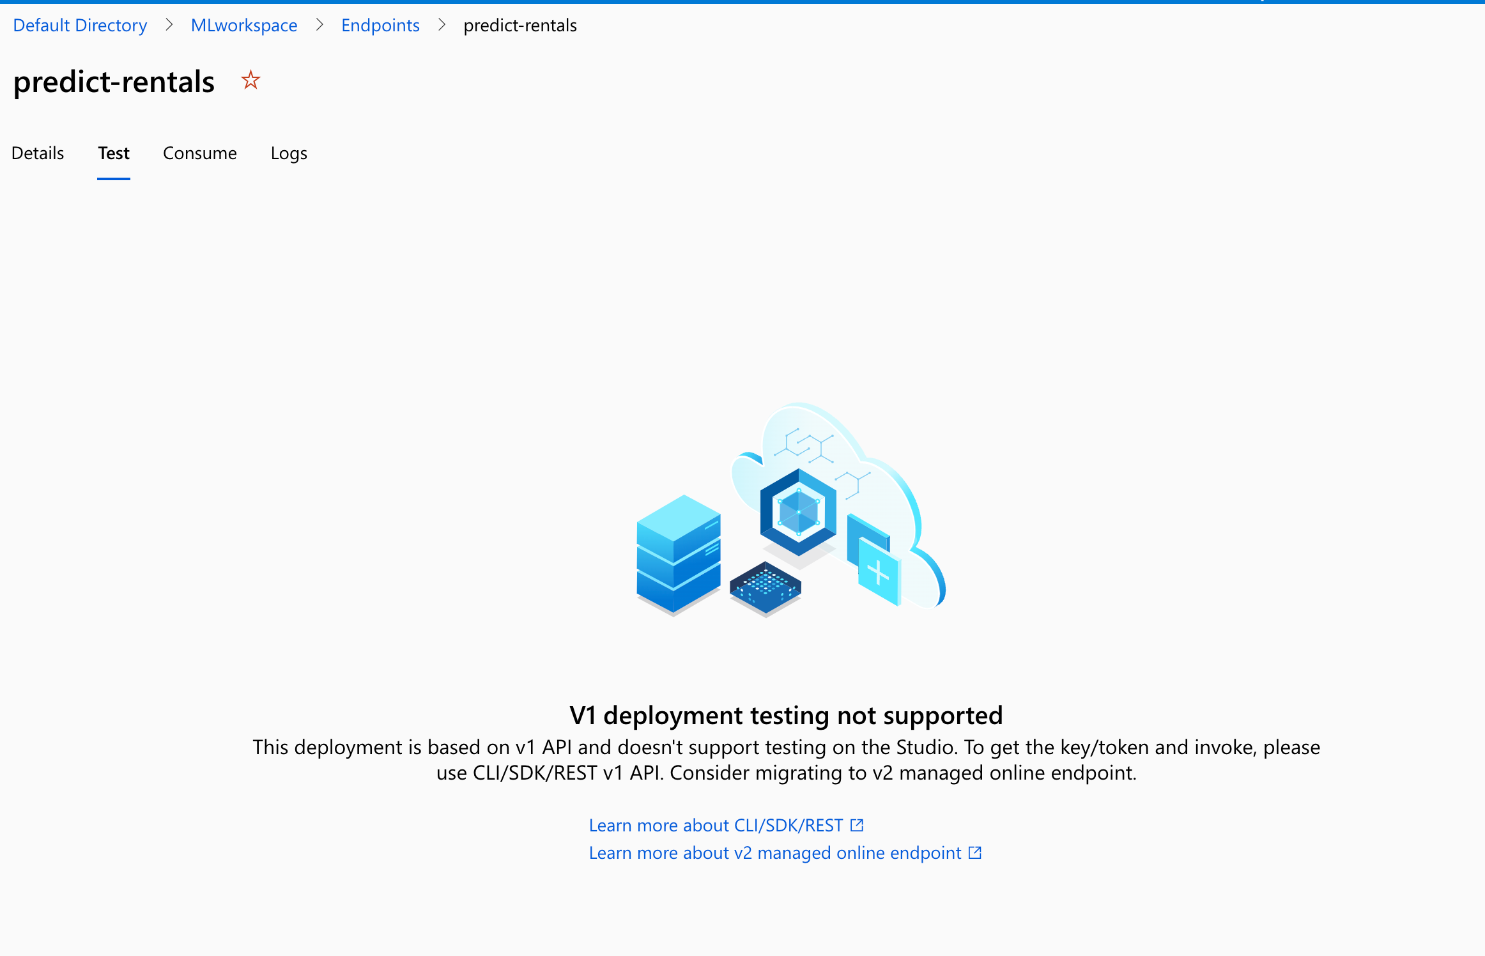The width and height of the screenshot is (1485, 956).
Task: Expand chevron after Default Directory breadcrumb
Action: [x=169, y=25]
